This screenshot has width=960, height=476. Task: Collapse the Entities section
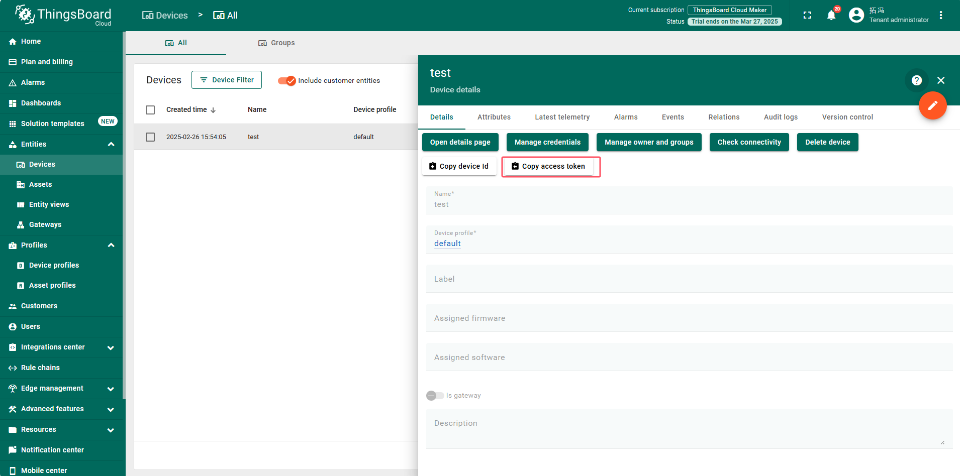[111, 144]
